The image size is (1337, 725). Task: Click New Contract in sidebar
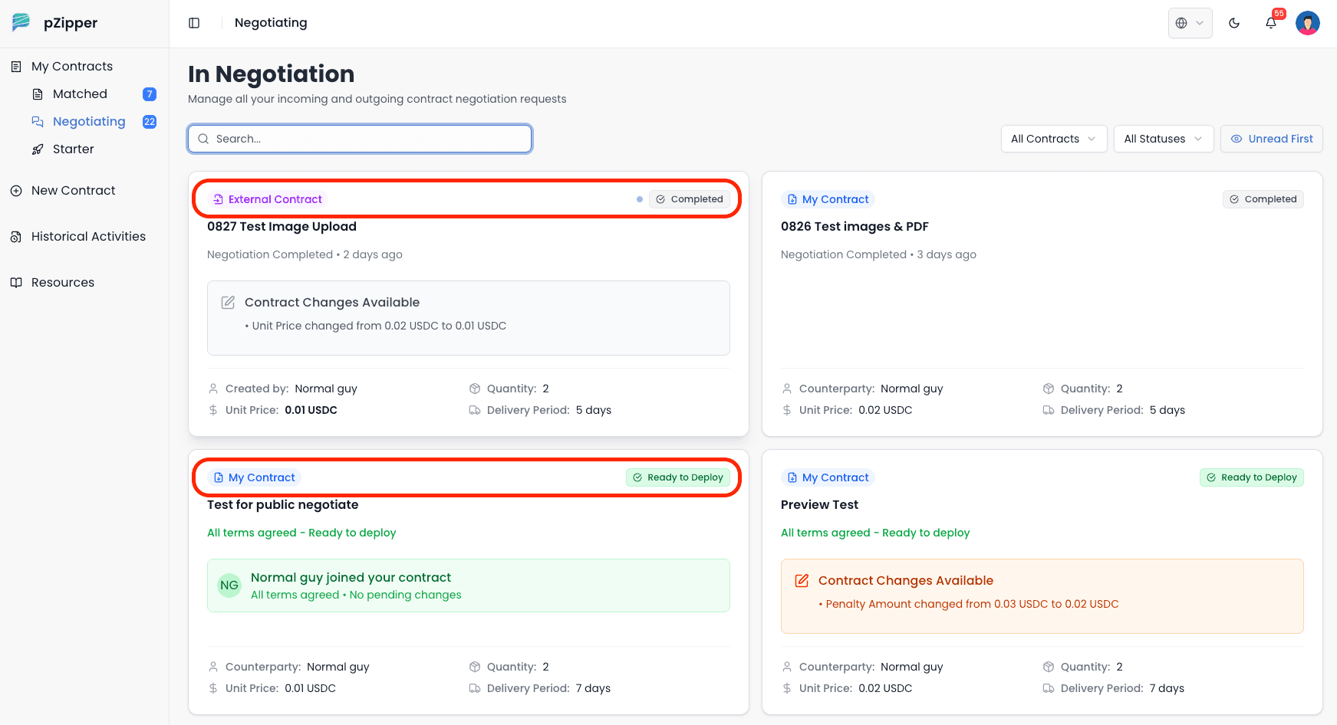pos(73,191)
